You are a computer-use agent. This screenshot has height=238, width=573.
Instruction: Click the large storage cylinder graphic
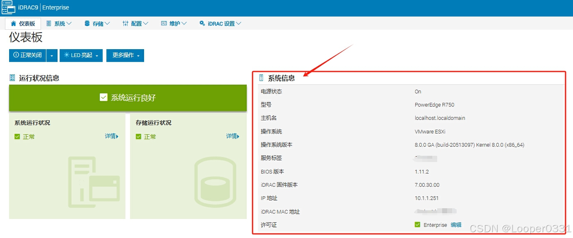pos(215,181)
